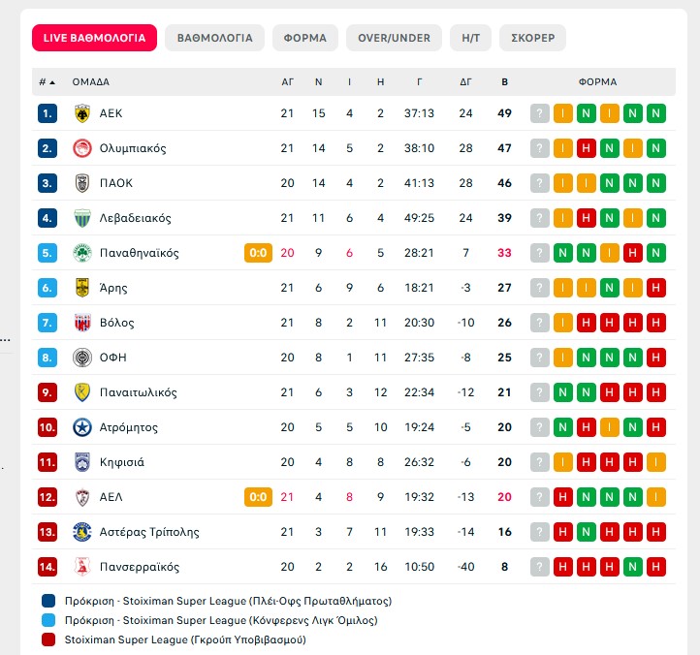Click the PAOK team crest icon
Screen dimensions: 700x655
82,183
